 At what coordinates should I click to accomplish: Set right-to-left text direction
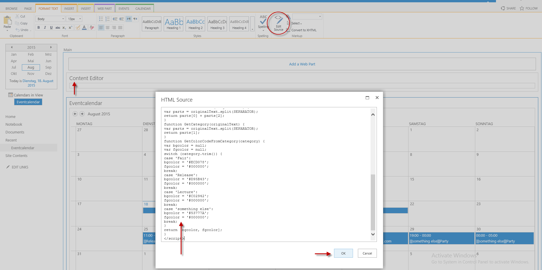[x=135, y=19]
